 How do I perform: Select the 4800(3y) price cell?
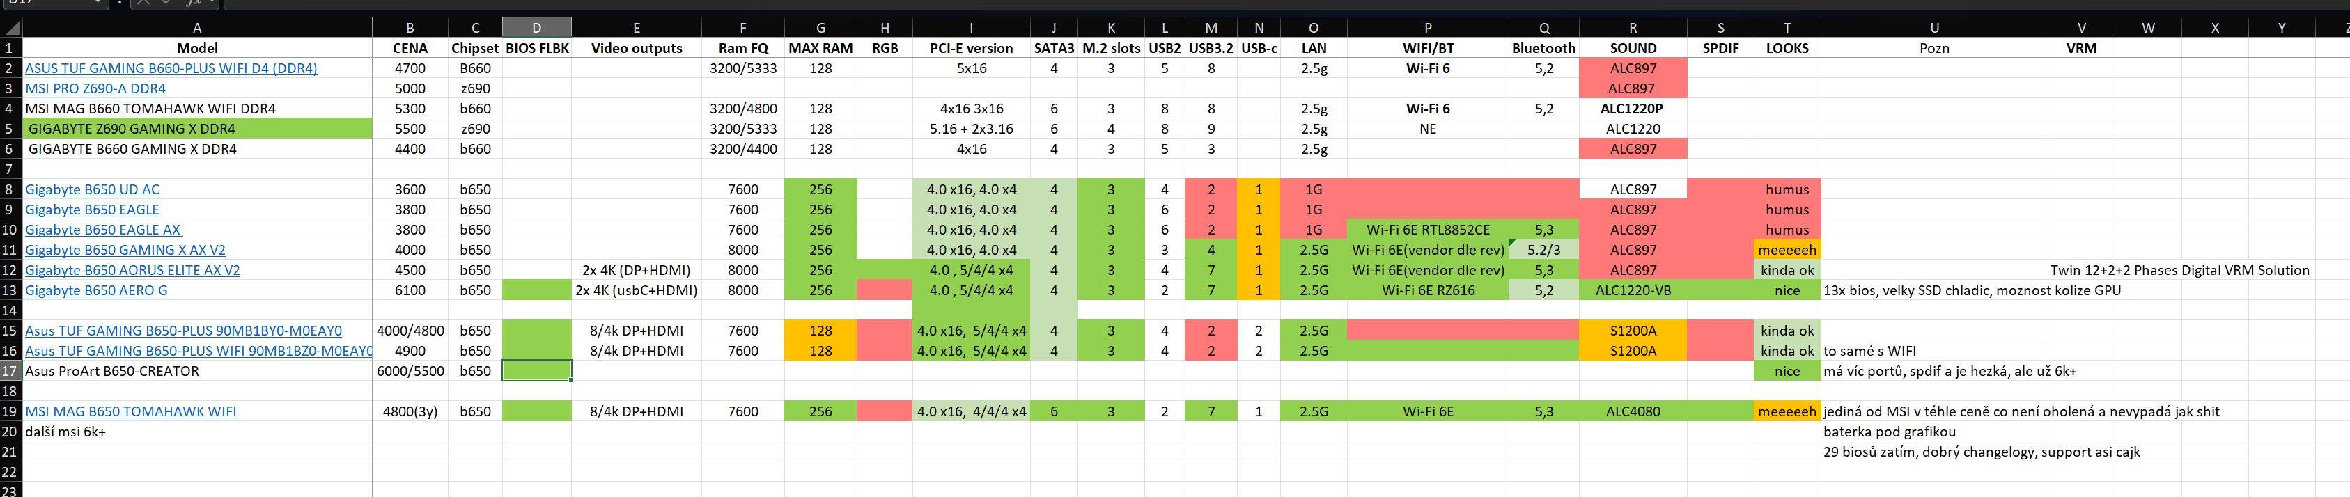tap(410, 411)
